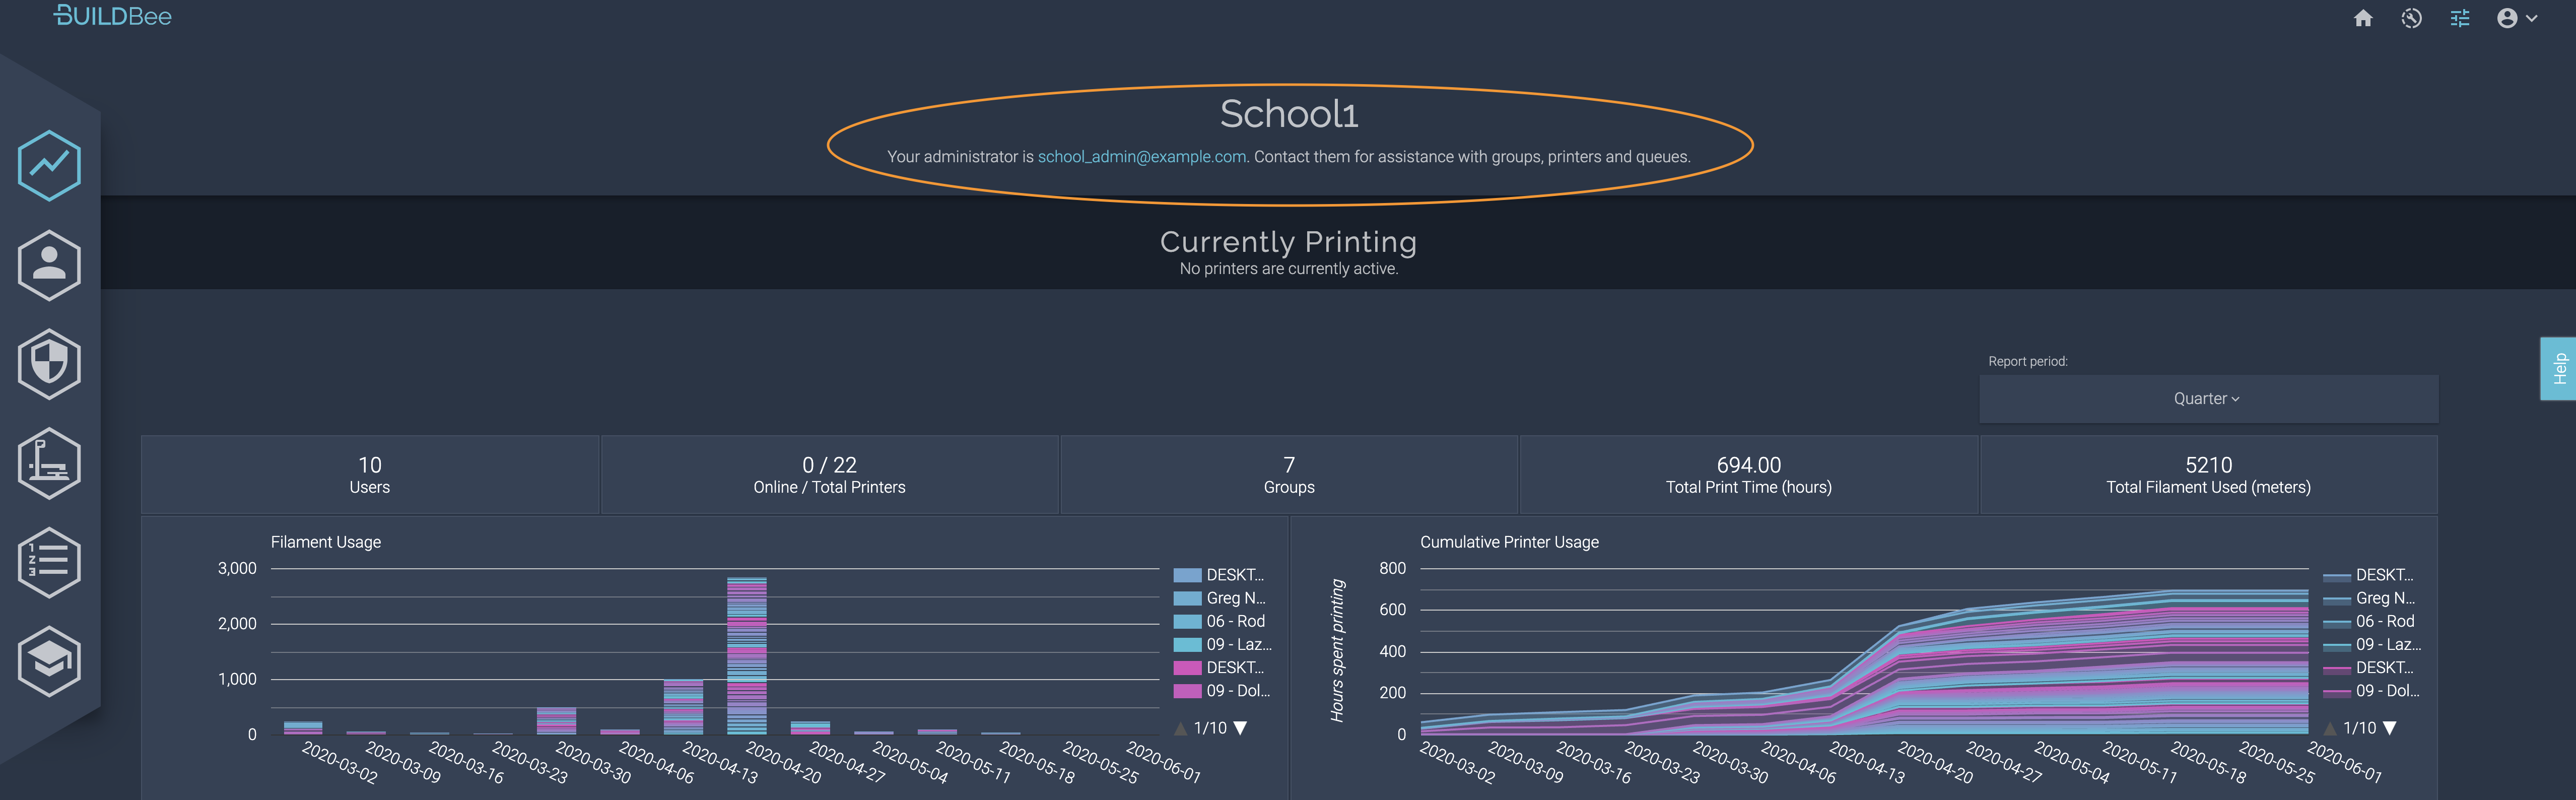
Task: Click 'No printers are currently active.' text
Action: coord(1288,269)
